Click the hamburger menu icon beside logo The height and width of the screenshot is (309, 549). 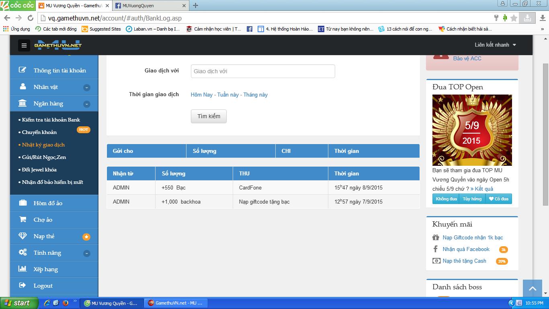[24, 45]
